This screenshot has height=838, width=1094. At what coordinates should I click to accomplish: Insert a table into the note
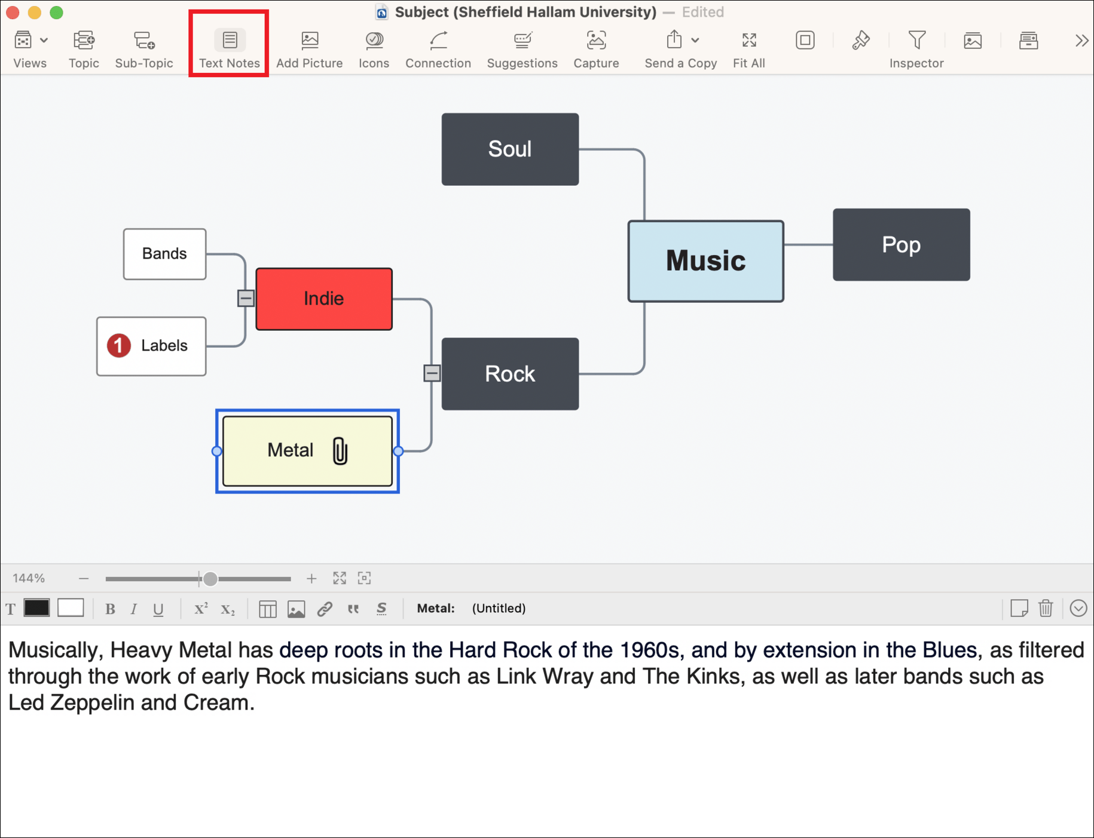[267, 609]
